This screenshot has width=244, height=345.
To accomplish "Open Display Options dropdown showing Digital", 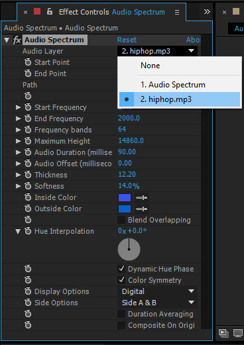I will (157, 291).
